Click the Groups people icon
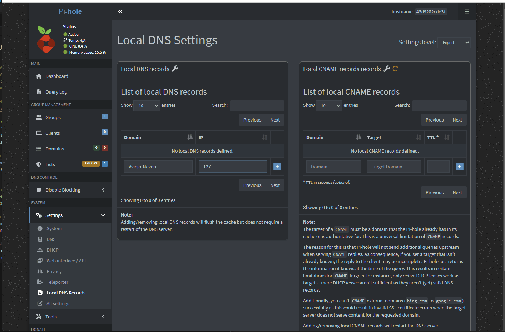505x332 pixels. [x=39, y=117]
